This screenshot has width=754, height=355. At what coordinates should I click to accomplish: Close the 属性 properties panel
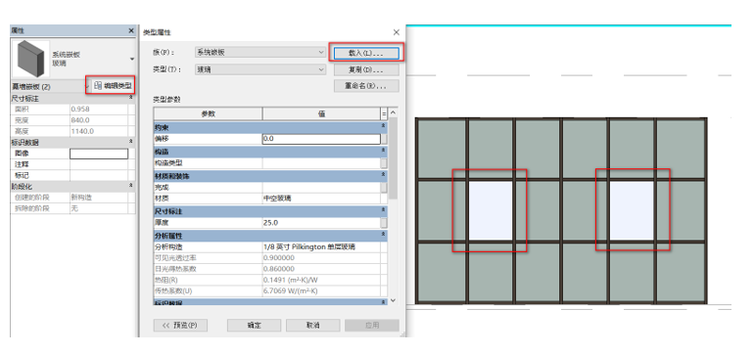(x=131, y=30)
